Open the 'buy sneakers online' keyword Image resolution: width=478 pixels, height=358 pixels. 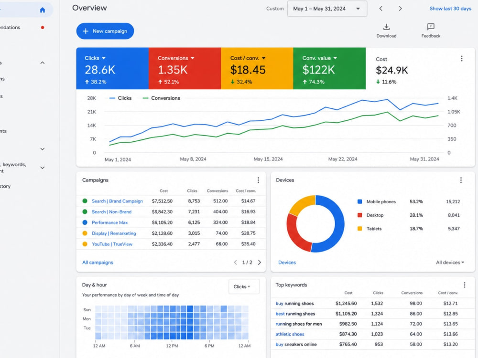tap(296, 344)
